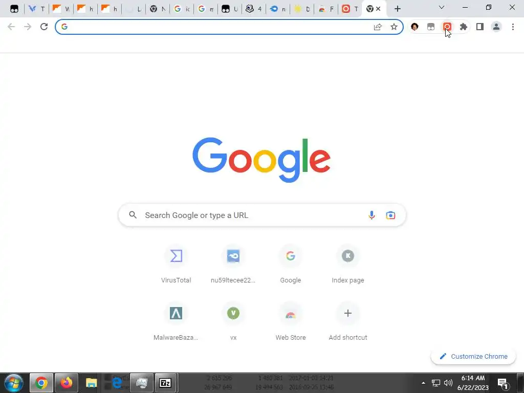Click the network tray icon
Image resolution: width=524 pixels, height=393 pixels.
(x=436, y=383)
